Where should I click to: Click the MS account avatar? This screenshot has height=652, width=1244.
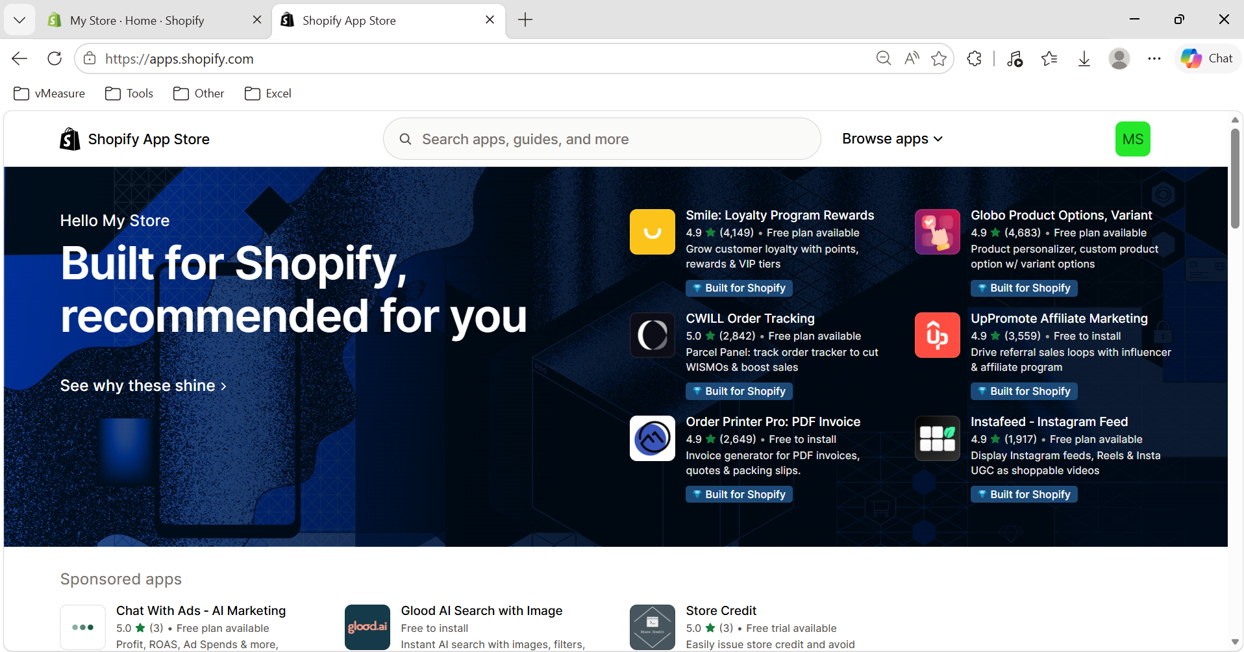click(x=1132, y=139)
